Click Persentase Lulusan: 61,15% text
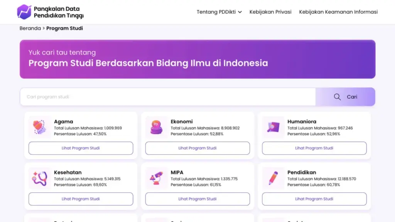Screen dimensions: 395x222 [196, 185]
